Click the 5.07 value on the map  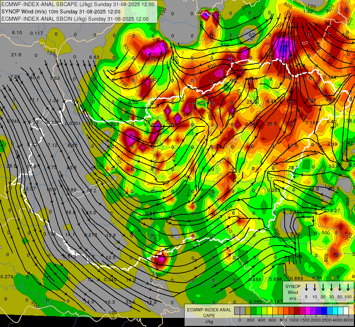click(31, 189)
